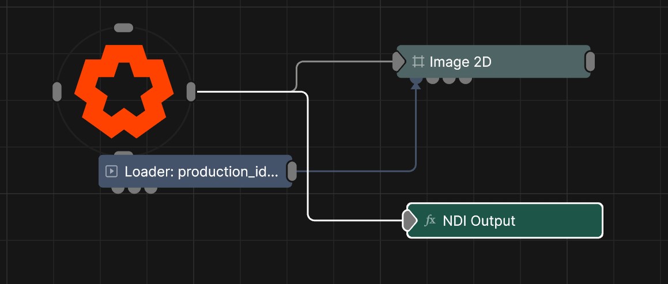The height and width of the screenshot is (284, 668).
Task: Select the blue wire from Loader to Image 2D
Action: point(357,171)
